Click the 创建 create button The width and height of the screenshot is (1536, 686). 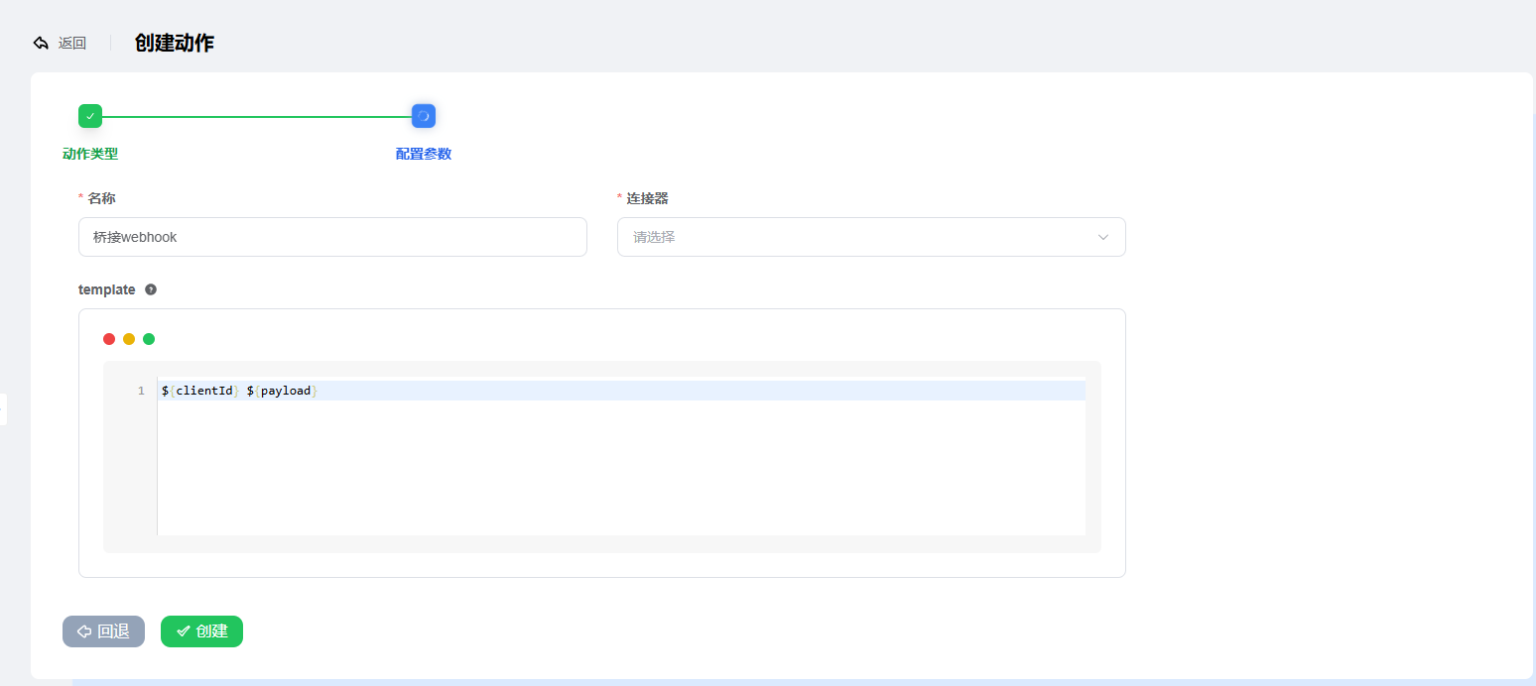pos(201,631)
